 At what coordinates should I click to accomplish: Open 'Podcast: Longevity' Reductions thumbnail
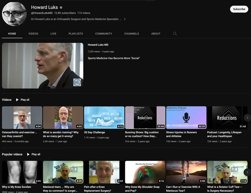click(227, 118)
